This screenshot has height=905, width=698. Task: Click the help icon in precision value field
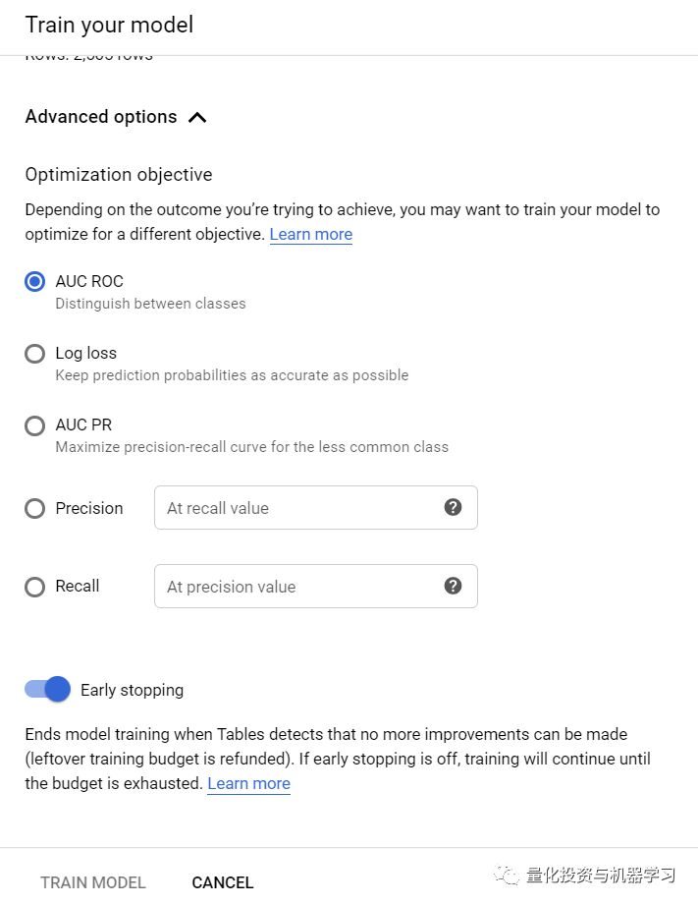(453, 586)
